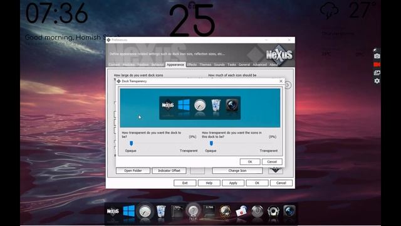Click the dock transparency slider handle
Image resolution: width=401 pixels, height=226 pixels.
pyautogui.click(x=131, y=143)
